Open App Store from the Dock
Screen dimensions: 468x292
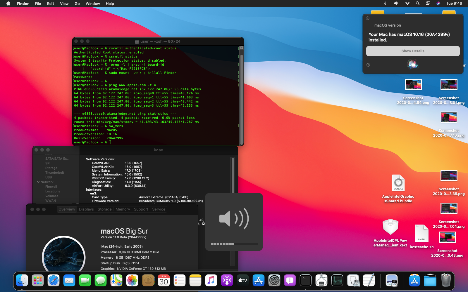coord(259,281)
